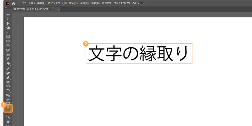Select the Curvature tool

[8, 73]
